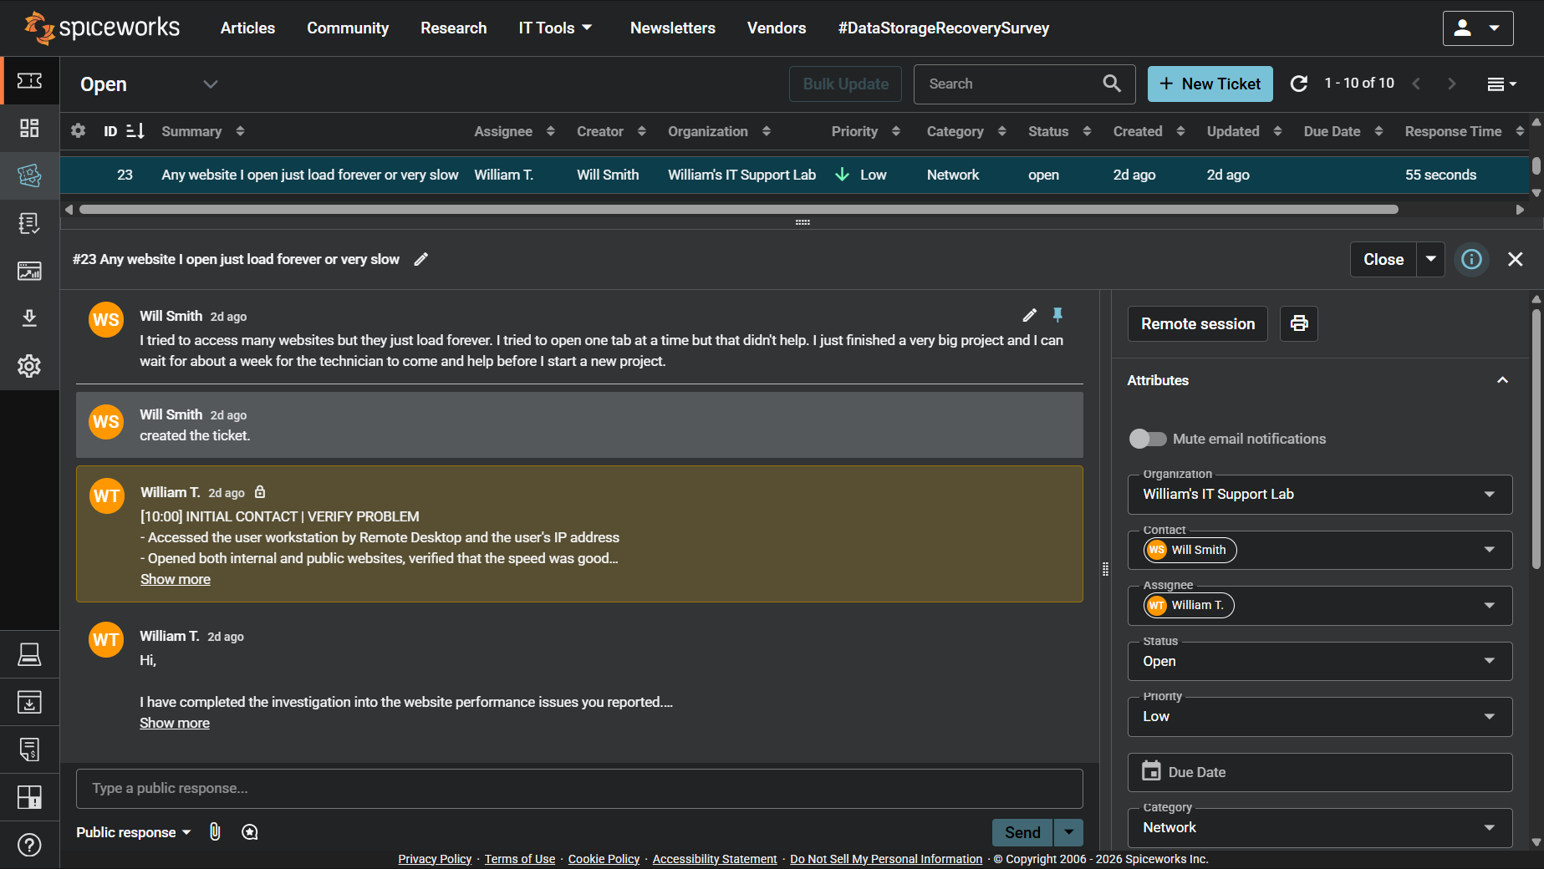Click the Remote session button
1544x869 pixels.
(x=1197, y=323)
